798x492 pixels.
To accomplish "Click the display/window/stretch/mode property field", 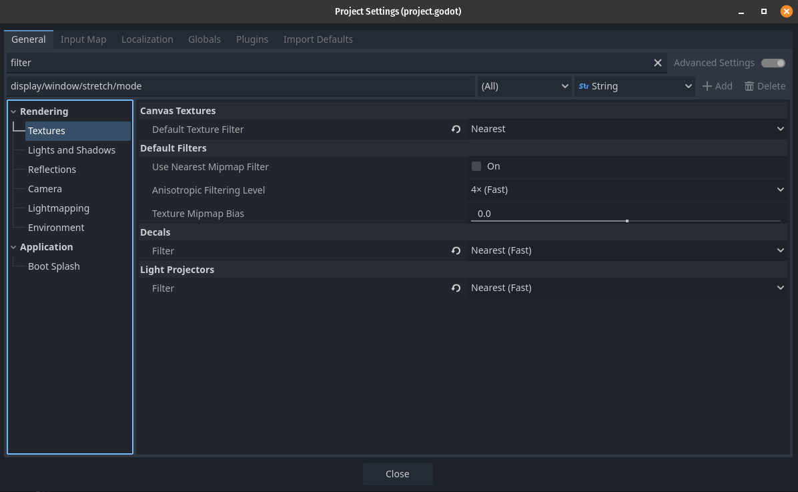I will (241, 86).
